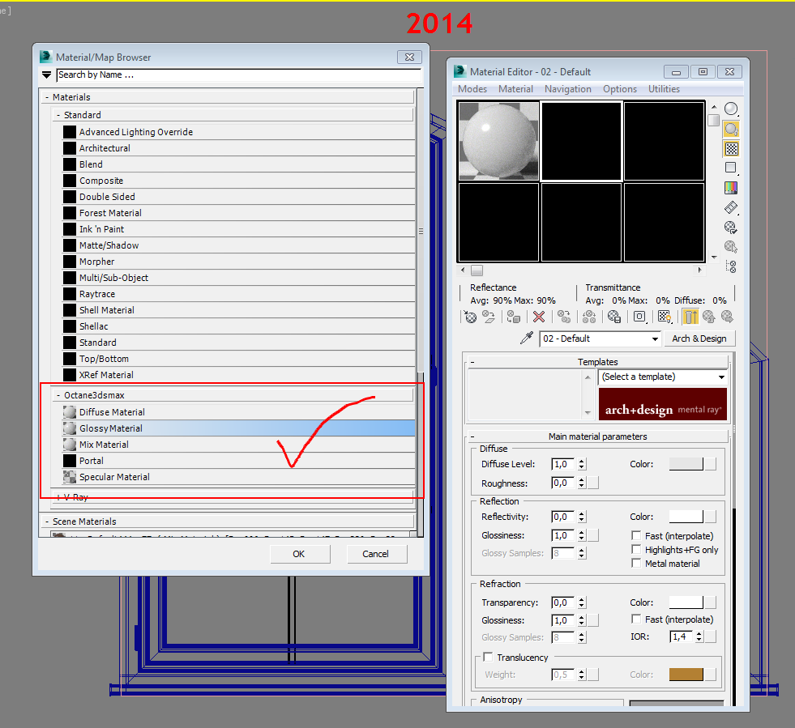Click Go Forward to Sibling icon
The image size is (795, 728).
tap(727, 317)
